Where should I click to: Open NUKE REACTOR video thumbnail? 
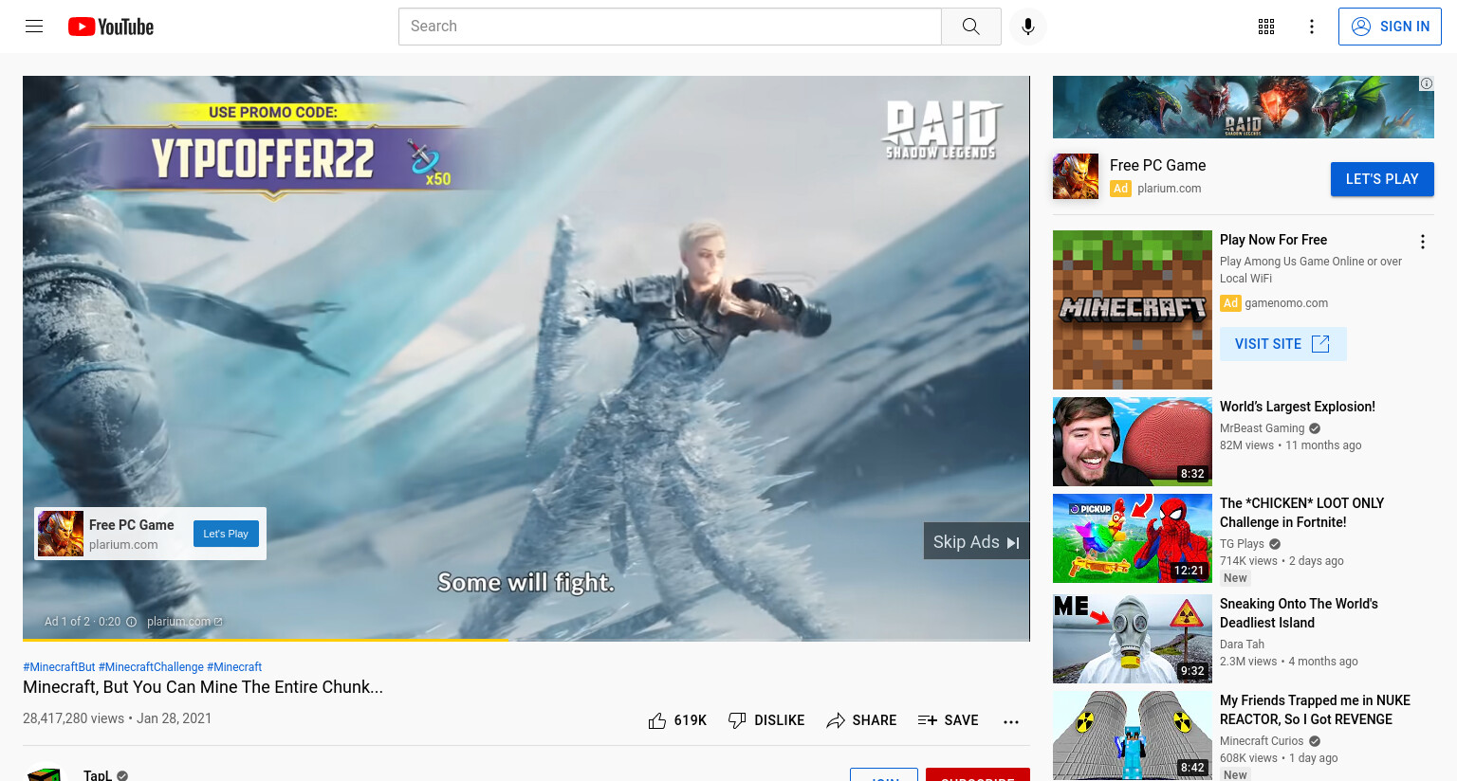1133,736
